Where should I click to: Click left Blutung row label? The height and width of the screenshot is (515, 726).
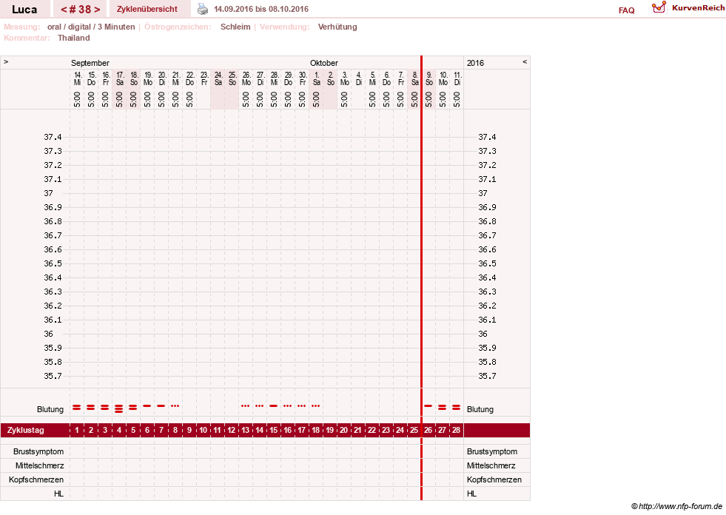[x=50, y=409]
